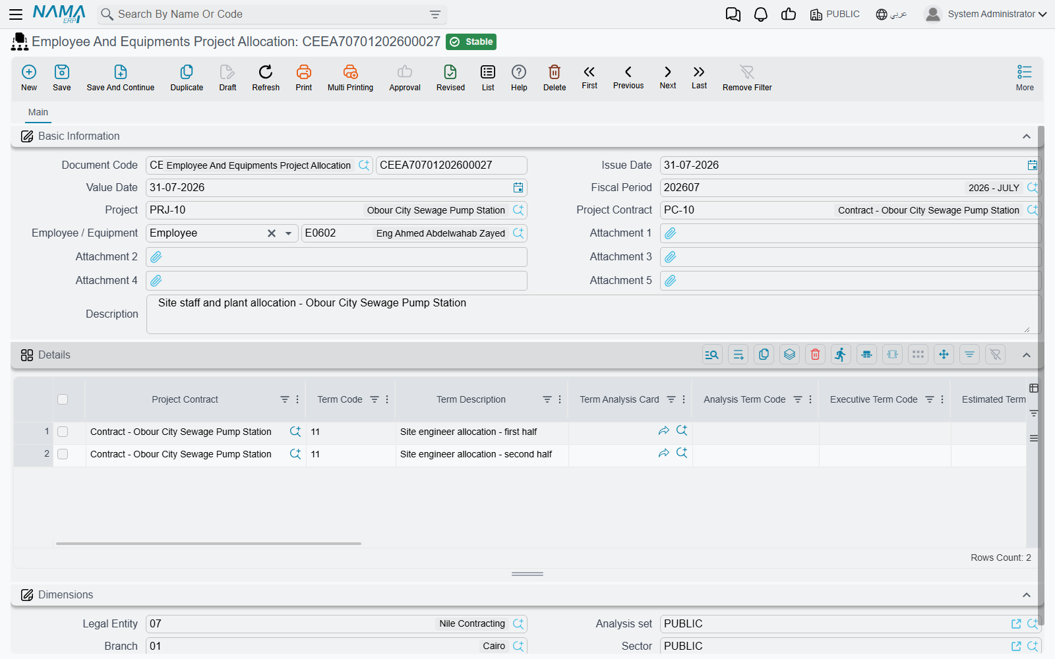Viewport: 1055px width, 659px height.
Task: Click the four-arrows move icon in Details toolbar
Action: tap(944, 355)
